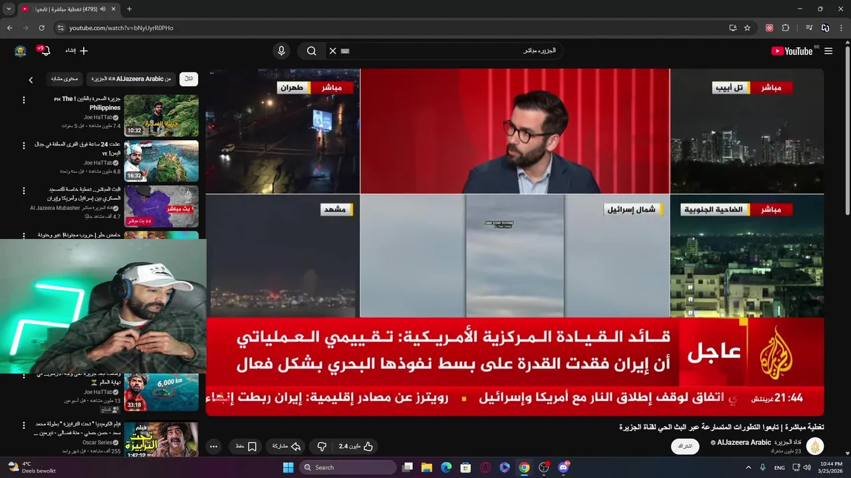Open options for the Philippines video
Image resolution: width=851 pixels, height=478 pixels.
(x=24, y=100)
